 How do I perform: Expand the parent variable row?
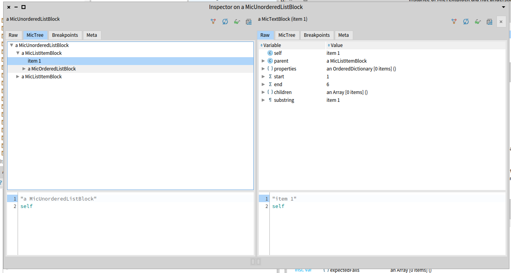click(263, 61)
